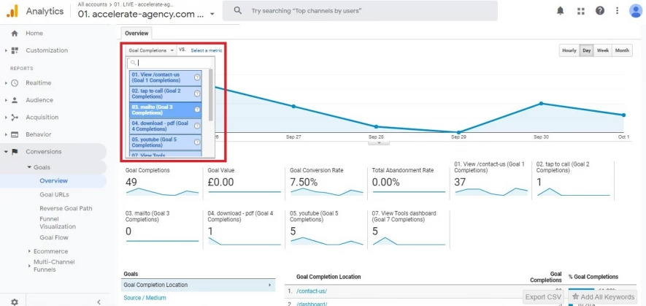Open the Goal Completions metric dropdown
646x306 pixels.
tap(151, 50)
